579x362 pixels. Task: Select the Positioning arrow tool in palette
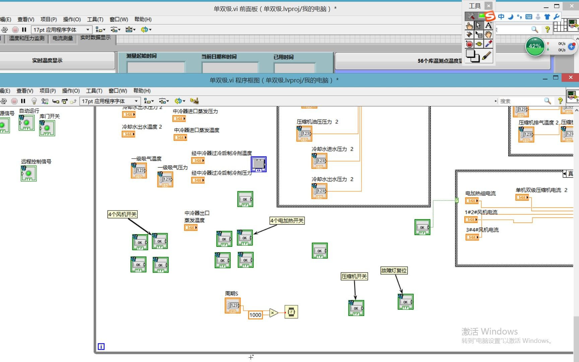point(478,25)
